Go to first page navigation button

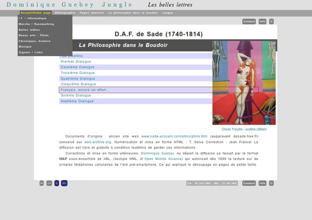[42, 183]
